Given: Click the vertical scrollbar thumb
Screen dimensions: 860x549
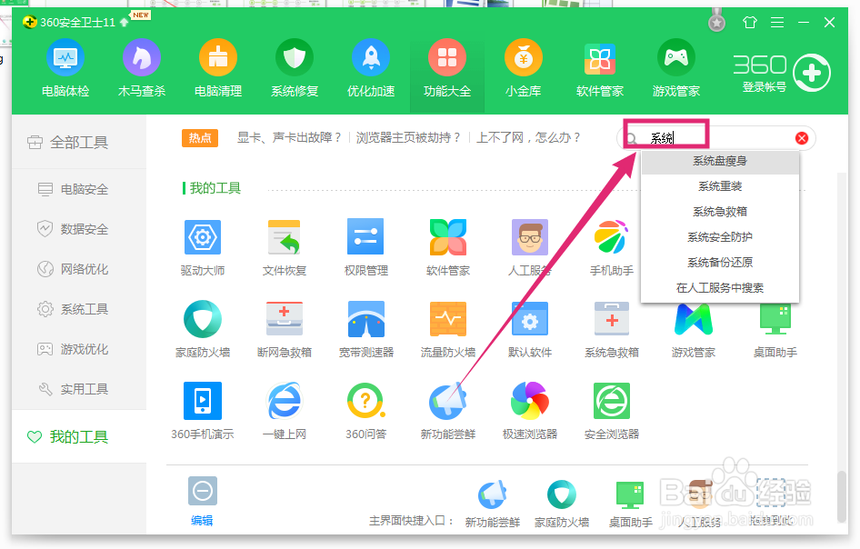Looking at the screenshot, I should tap(842, 495).
